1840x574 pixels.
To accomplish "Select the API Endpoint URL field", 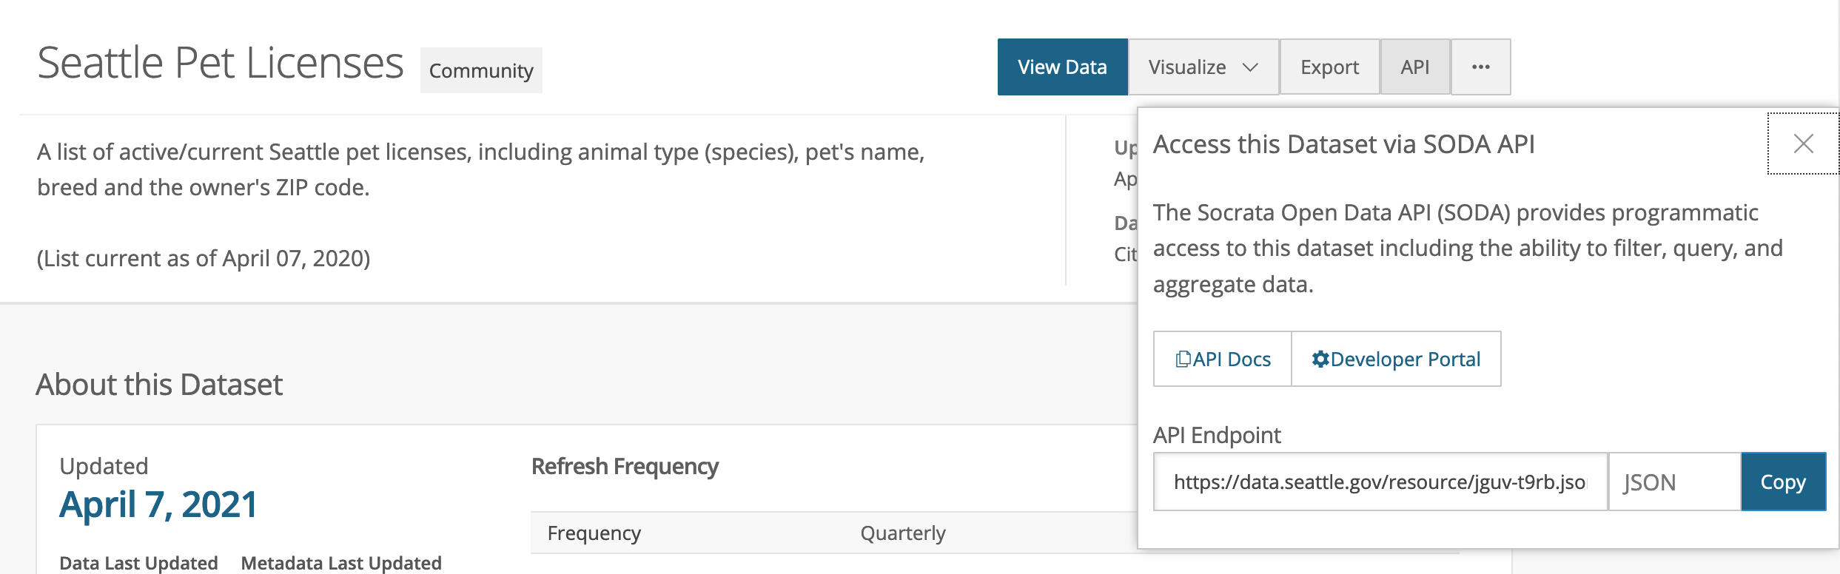I will (1380, 482).
